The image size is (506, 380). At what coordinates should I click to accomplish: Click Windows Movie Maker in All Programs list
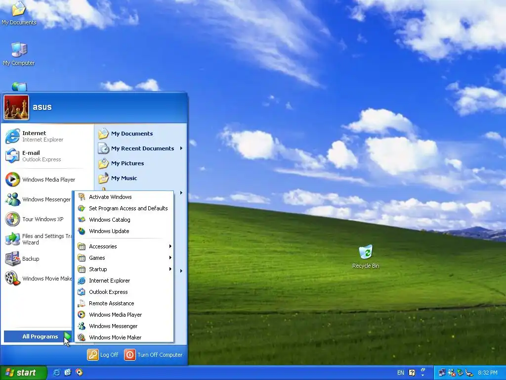click(124, 337)
